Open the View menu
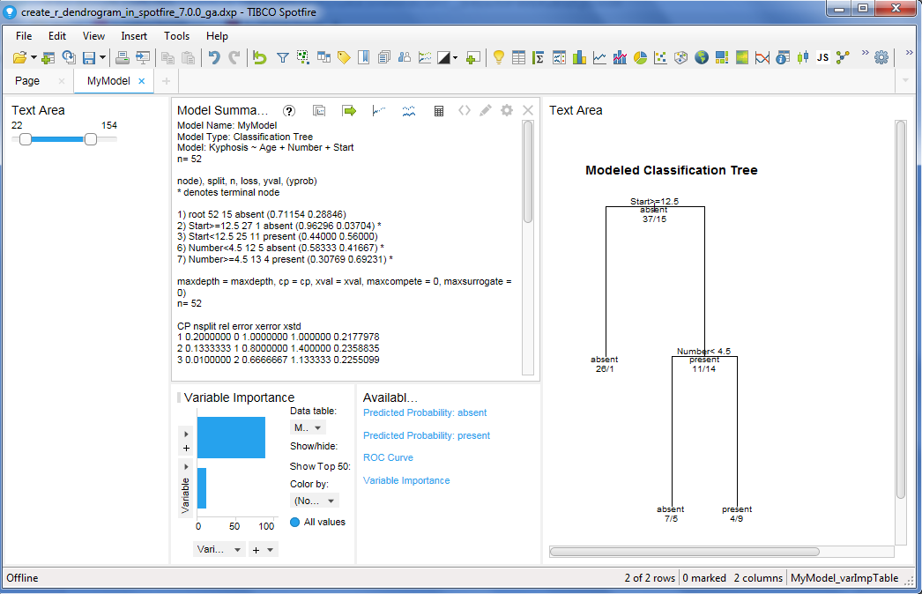922x594 pixels. click(x=93, y=36)
